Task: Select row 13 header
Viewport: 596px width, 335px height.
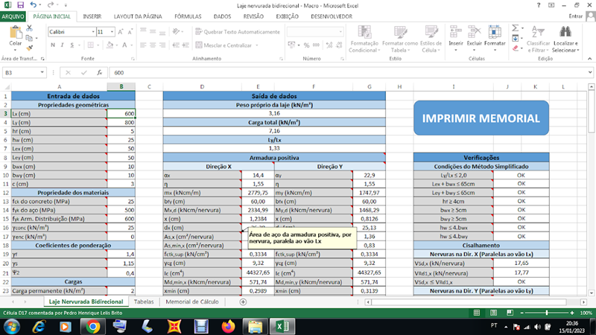Action: [x=5, y=201]
